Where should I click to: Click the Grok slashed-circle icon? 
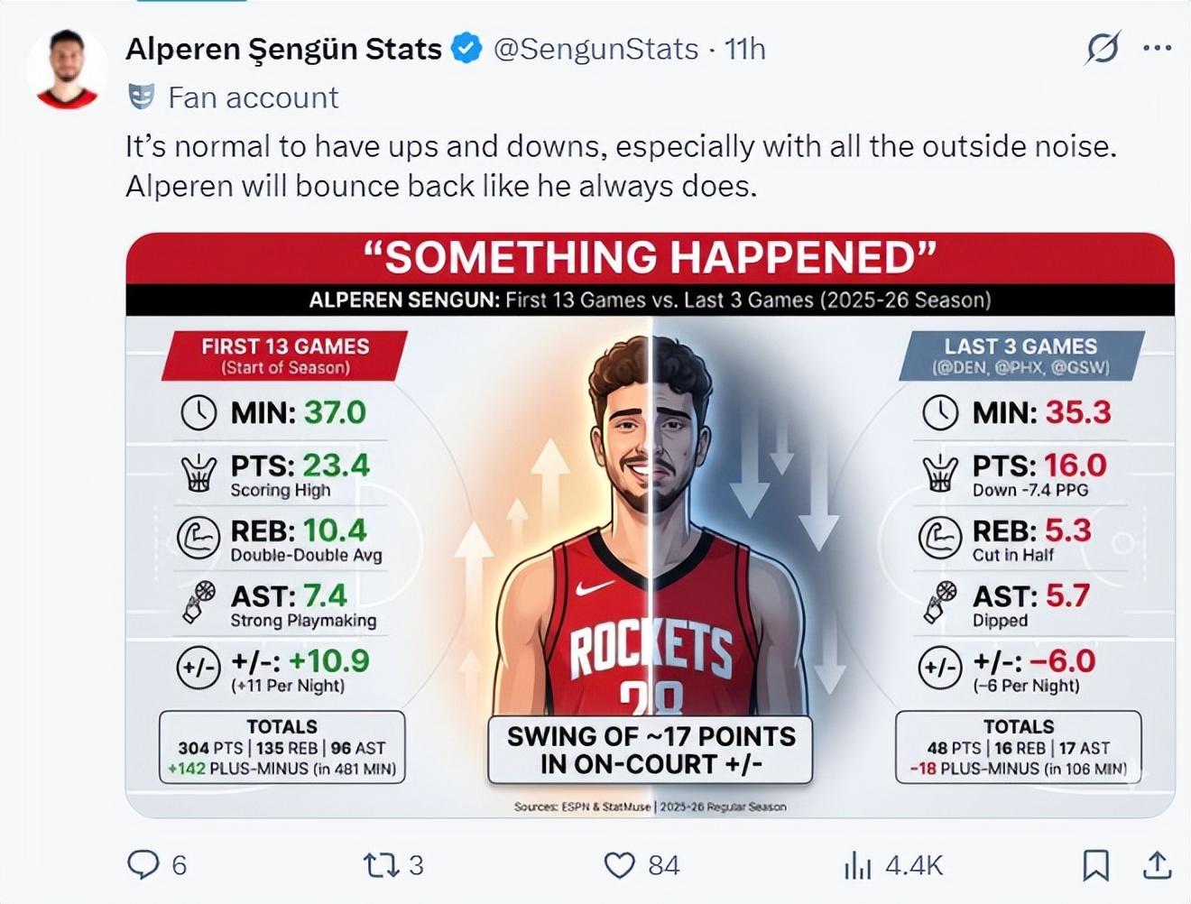[x=1103, y=48]
